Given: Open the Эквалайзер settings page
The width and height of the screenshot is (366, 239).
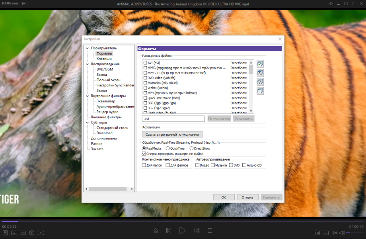Looking at the screenshot, I should pos(106,101).
